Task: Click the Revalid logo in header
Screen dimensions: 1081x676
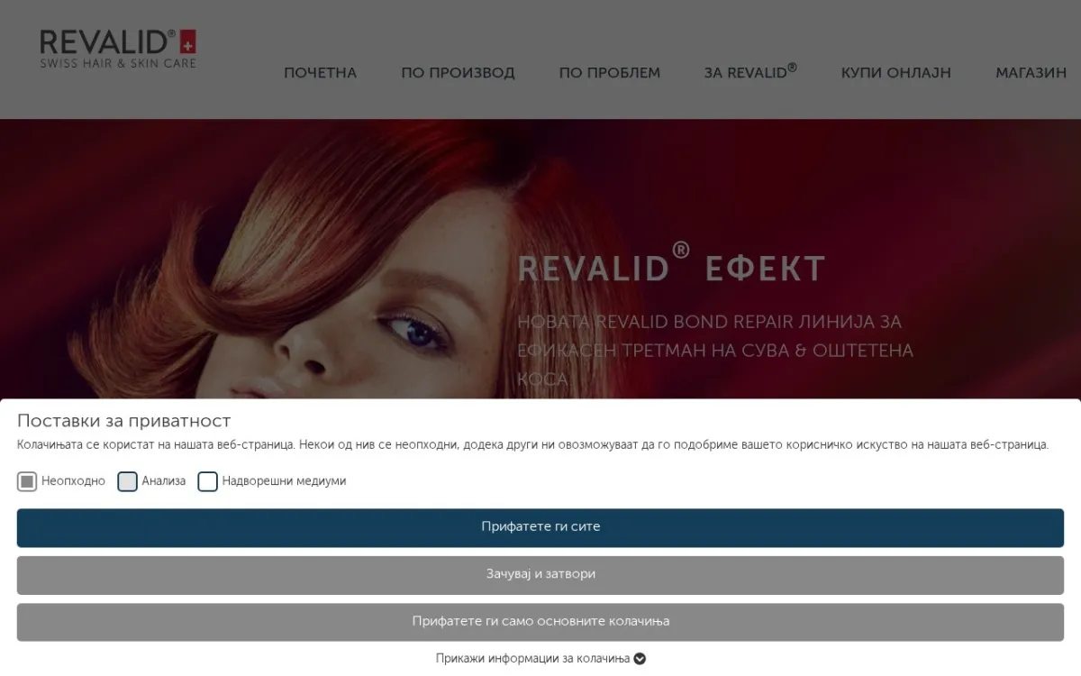Action: pos(118,49)
